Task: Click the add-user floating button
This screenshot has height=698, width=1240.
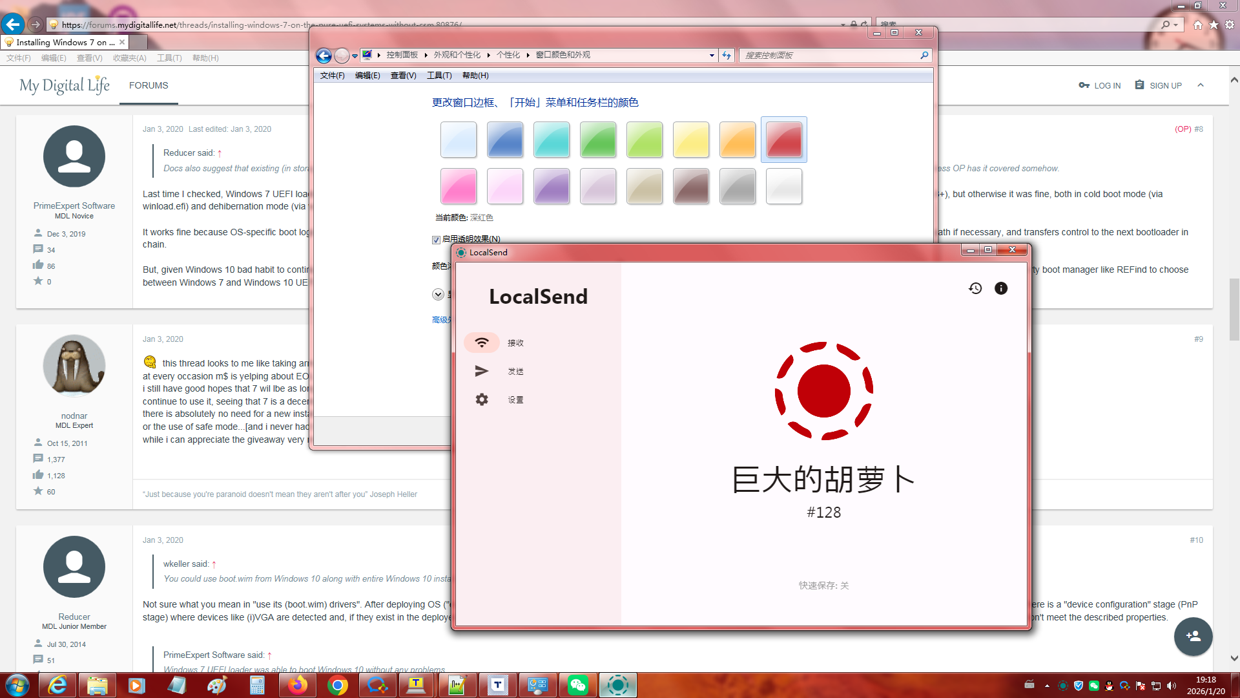Action: [x=1193, y=637]
